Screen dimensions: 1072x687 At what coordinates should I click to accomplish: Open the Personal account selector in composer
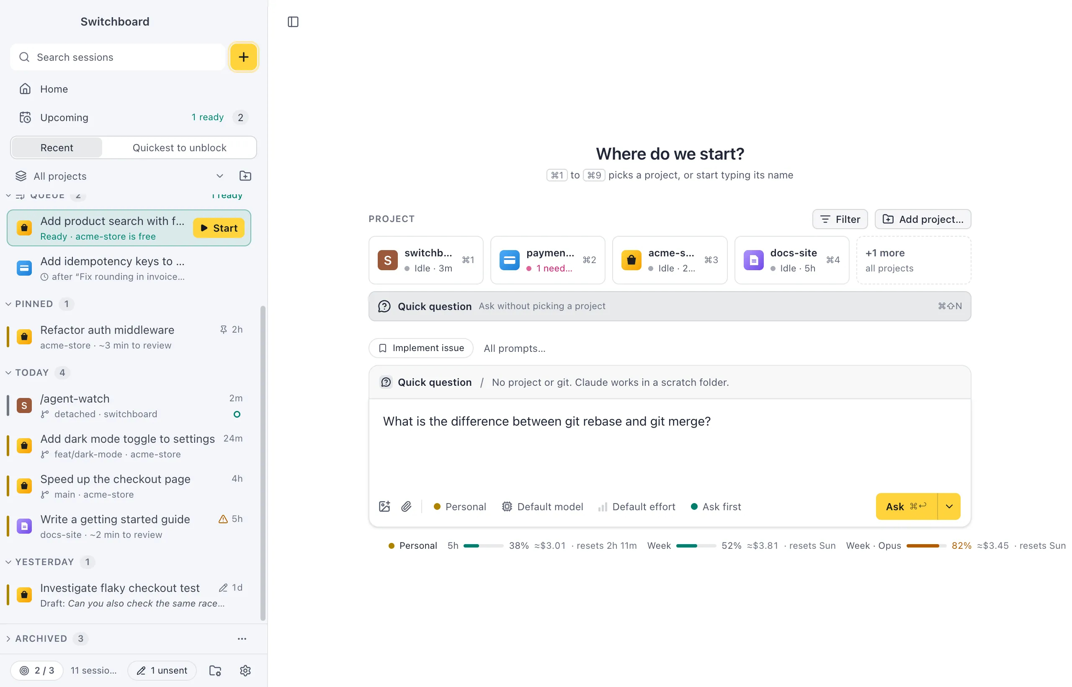click(x=460, y=506)
